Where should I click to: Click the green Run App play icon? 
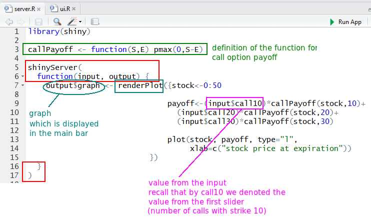pos(332,22)
